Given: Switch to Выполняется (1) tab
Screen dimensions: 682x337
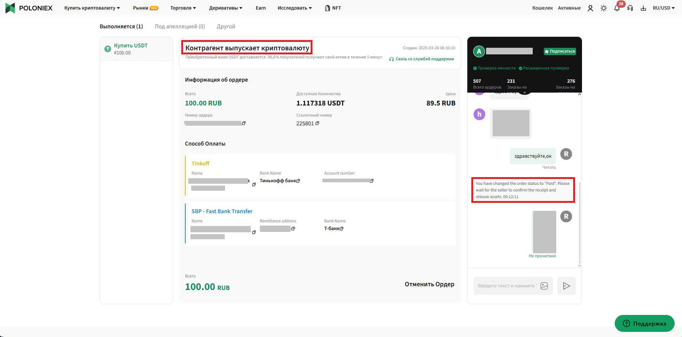Looking at the screenshot, I should point(121,26).
